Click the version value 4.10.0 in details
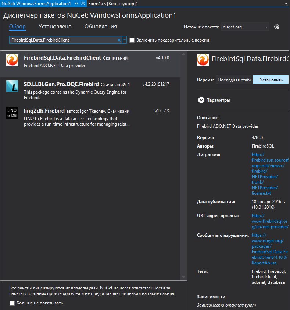The image size is (290, 310). (257, 138)
